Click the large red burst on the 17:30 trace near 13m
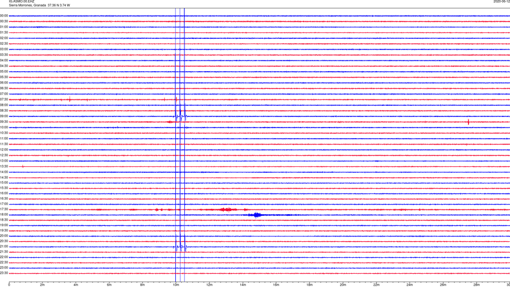The width and height of the screenshot is (510, 287). (x=228, y=209)
